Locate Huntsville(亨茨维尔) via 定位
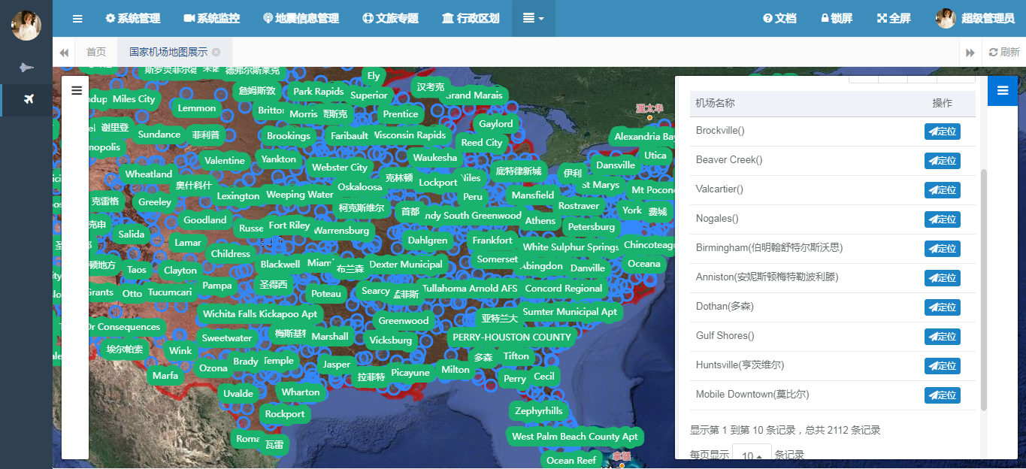Viewport: 1026px width, 469px height. pyautogui.click(x=943, y=366)
